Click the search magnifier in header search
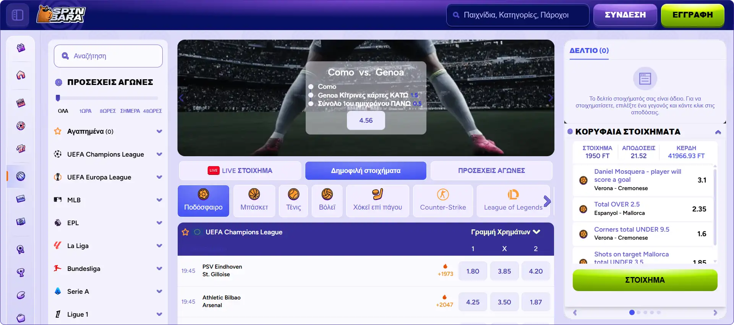The height and width of the screenshot is (325, 734). (x=456, y=15)
